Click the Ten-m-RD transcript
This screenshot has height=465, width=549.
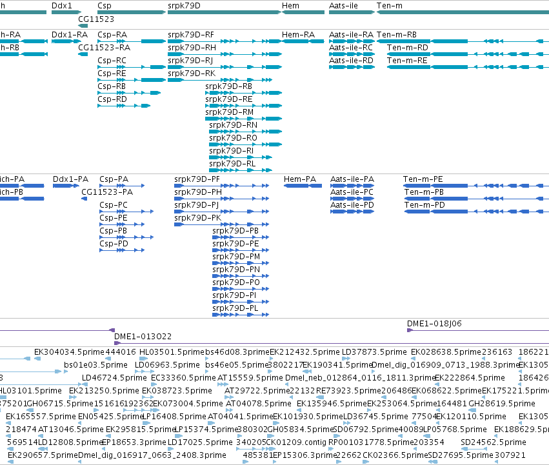point(468,54)
